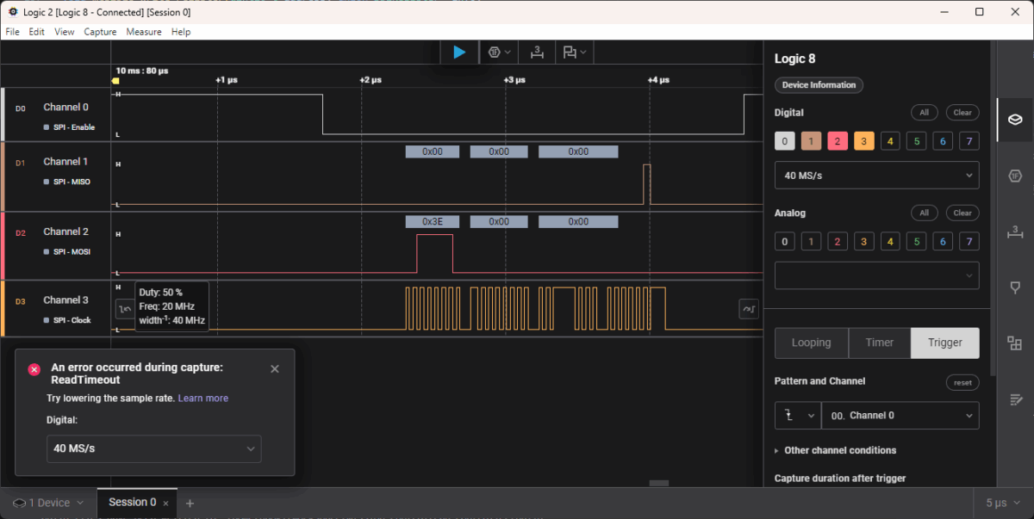Open the View menu
Image resolution: width=1034 pixels, height=519 pixels.
(x=65, y=32)
